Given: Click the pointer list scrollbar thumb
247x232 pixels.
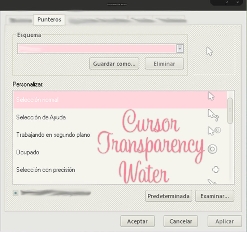Looking at the screenshot, I should [x=230, y=111].
